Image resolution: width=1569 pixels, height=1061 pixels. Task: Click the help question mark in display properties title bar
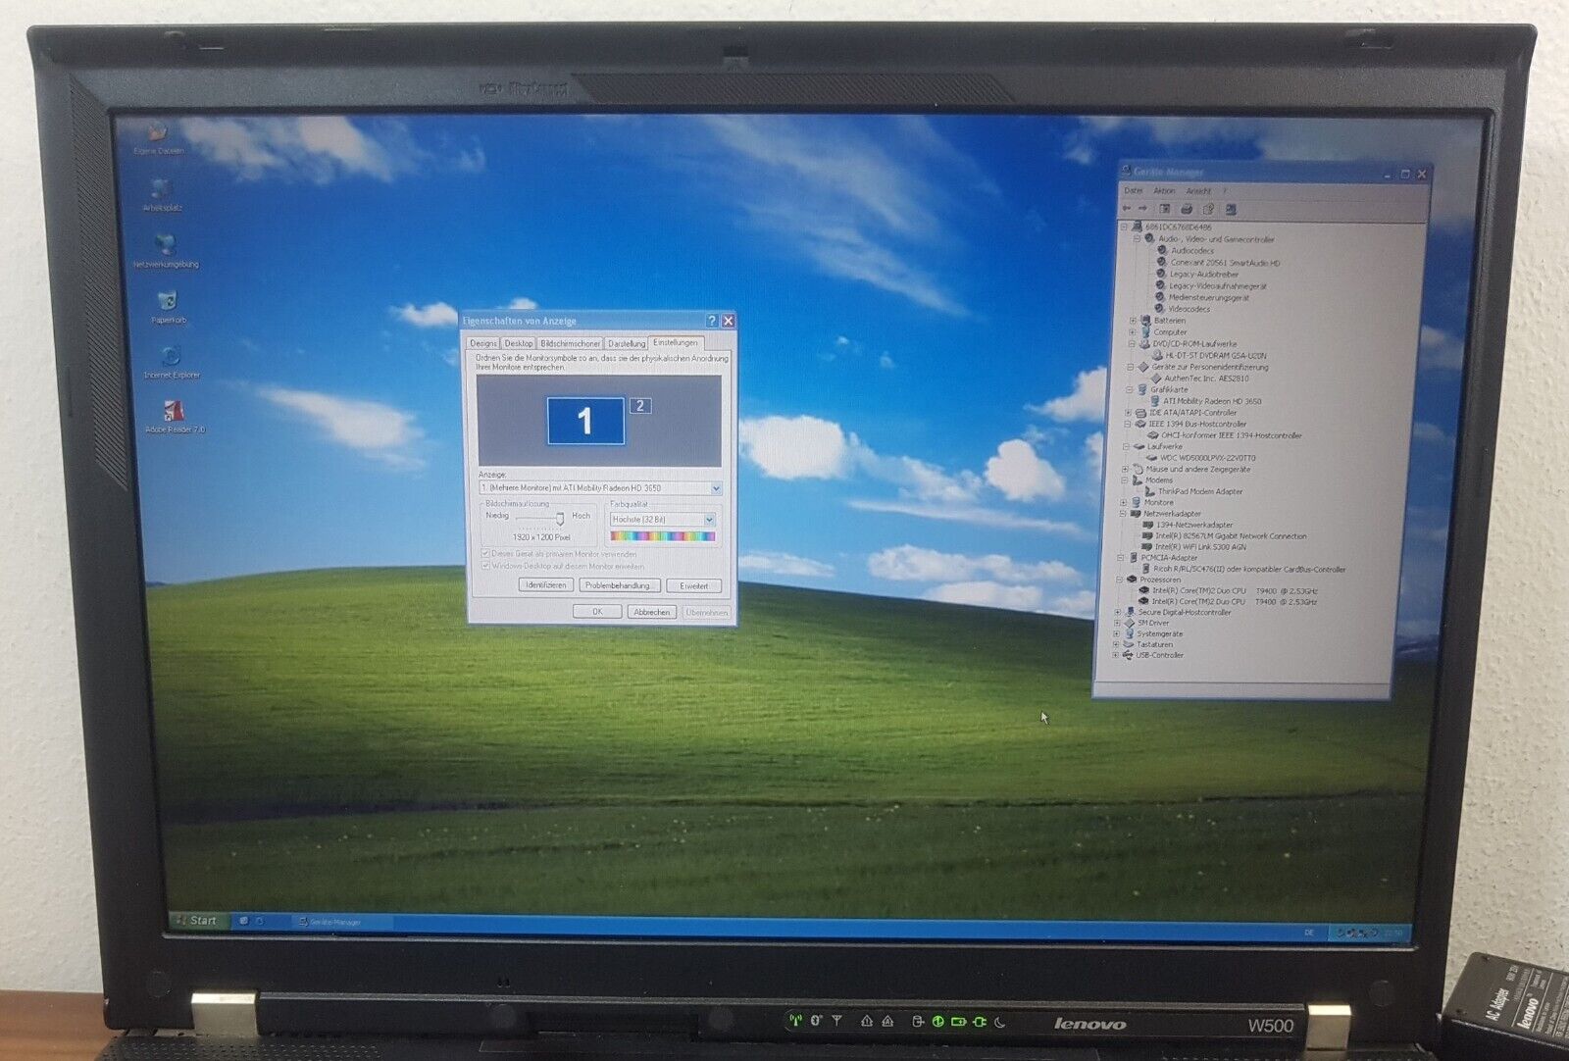tap(712, 321)
